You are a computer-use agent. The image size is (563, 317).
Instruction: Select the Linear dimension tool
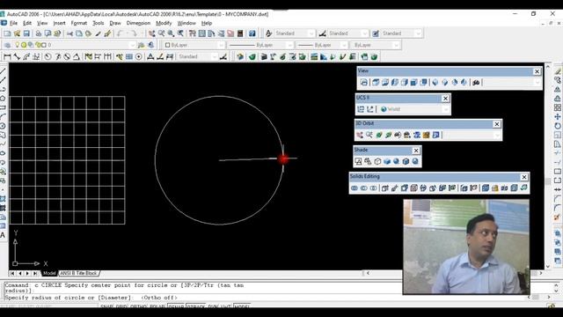tap(7, 56)
